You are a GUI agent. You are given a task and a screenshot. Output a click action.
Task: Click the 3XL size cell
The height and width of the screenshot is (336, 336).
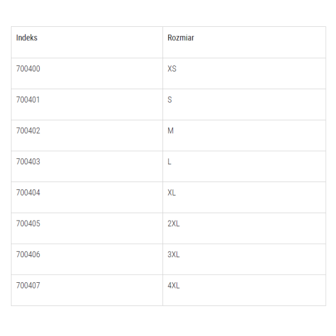[x=244, y=259]
